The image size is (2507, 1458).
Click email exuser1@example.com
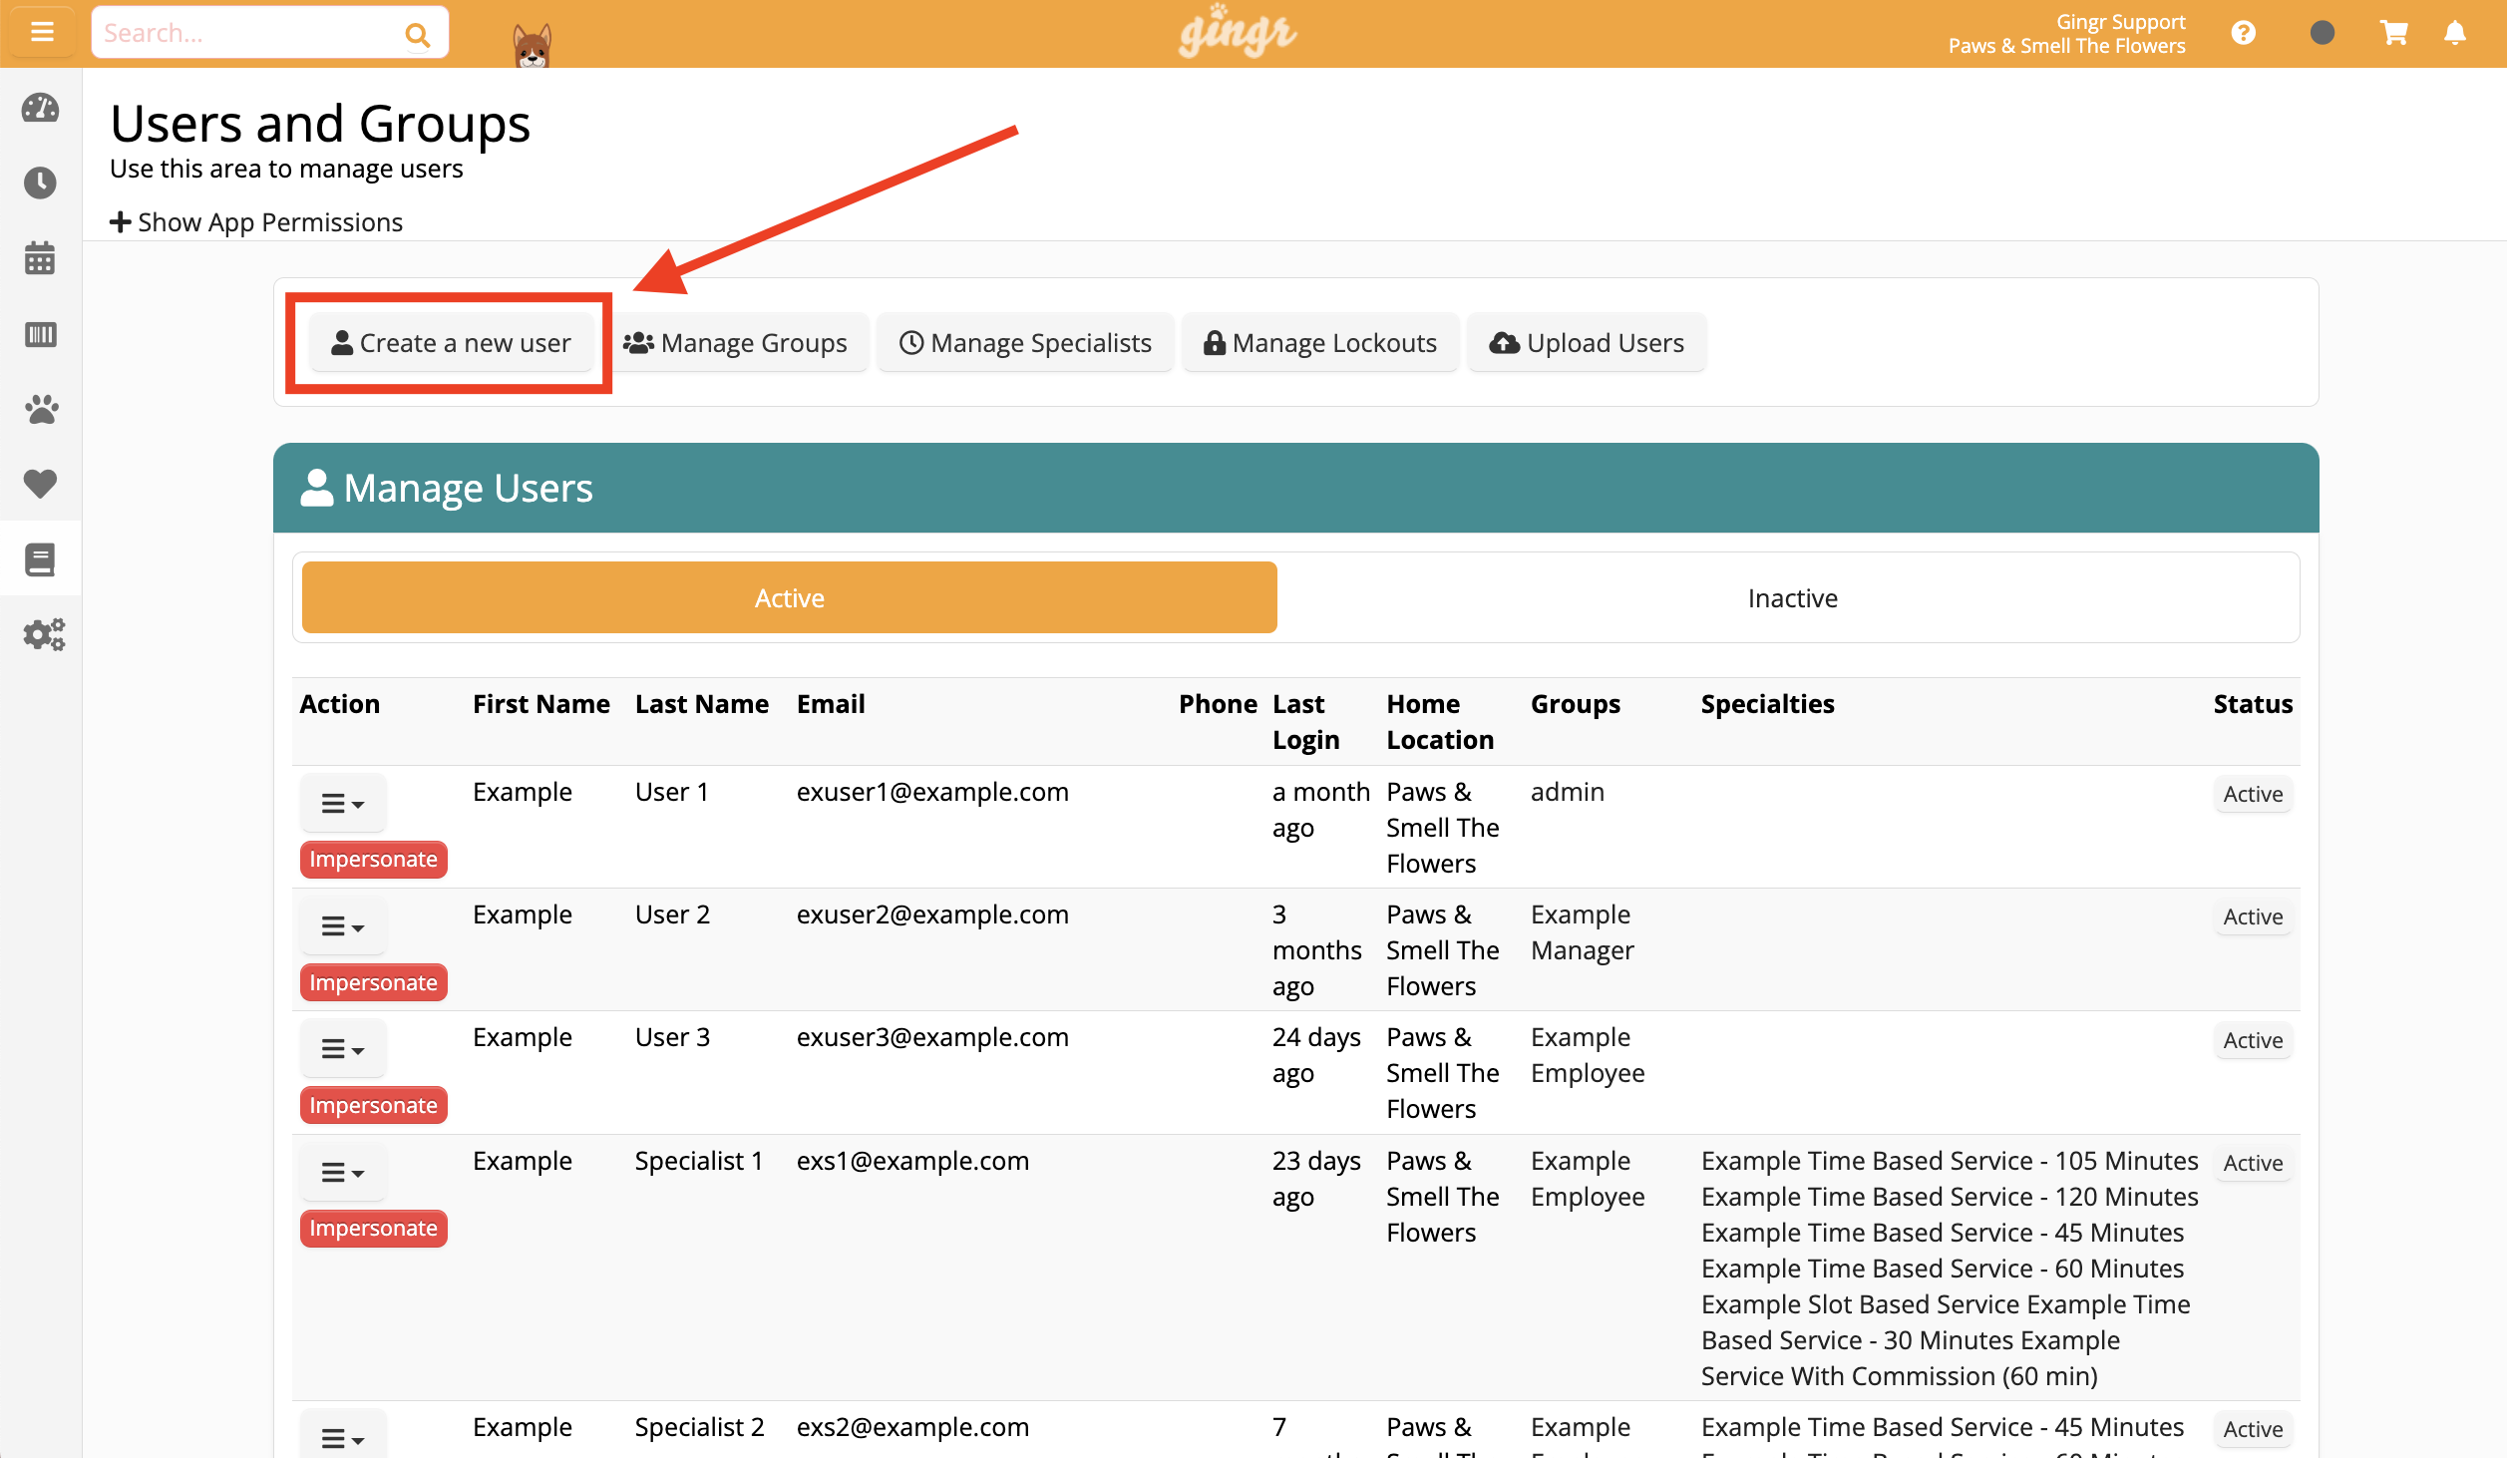[x=932, y=793]
